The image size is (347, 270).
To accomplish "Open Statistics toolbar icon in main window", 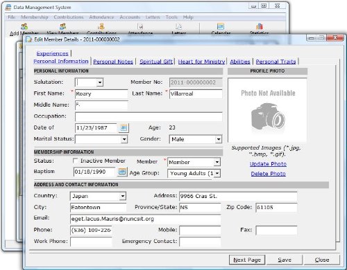I will point(260,26).
